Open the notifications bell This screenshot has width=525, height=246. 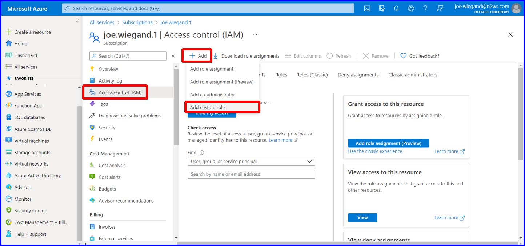pos(396,8)
